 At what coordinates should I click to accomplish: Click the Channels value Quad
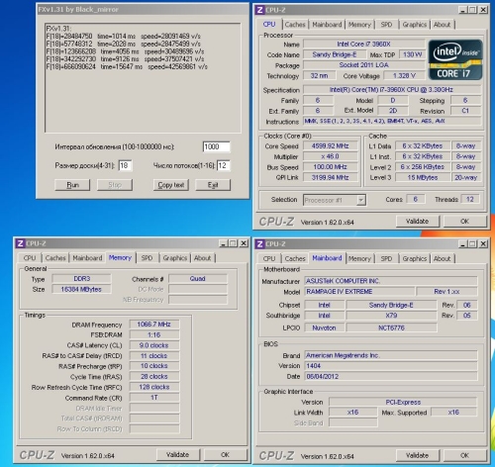(198, 279)
